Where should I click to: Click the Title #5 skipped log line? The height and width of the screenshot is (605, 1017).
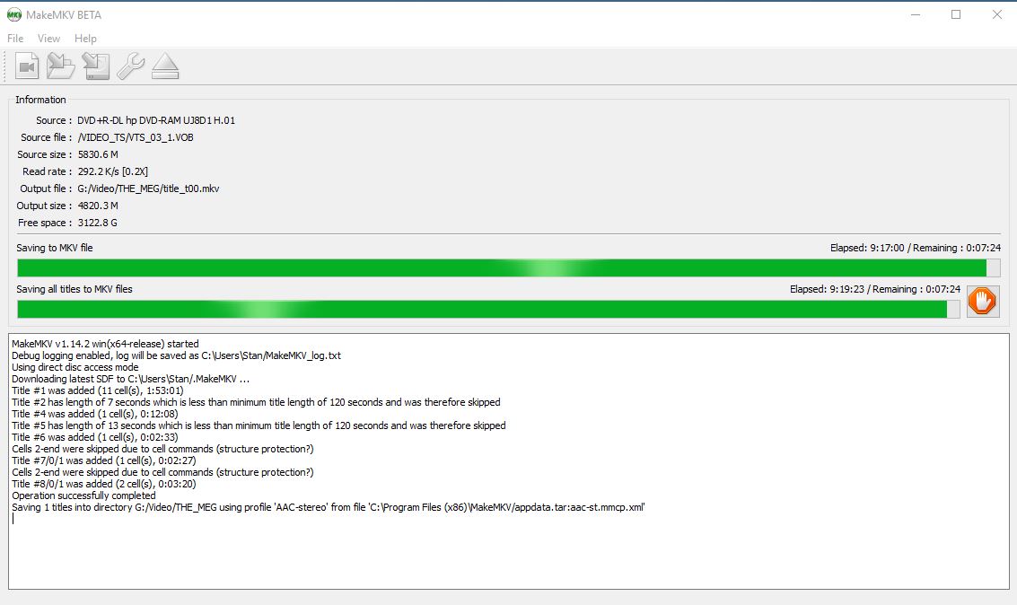pos(259,425)
